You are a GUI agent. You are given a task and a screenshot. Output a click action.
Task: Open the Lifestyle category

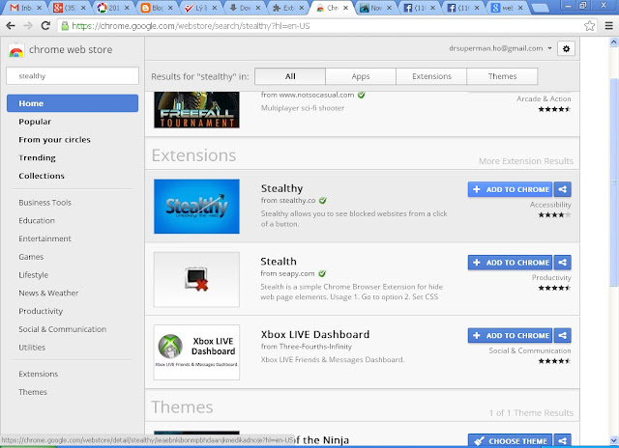click(34, 275)
